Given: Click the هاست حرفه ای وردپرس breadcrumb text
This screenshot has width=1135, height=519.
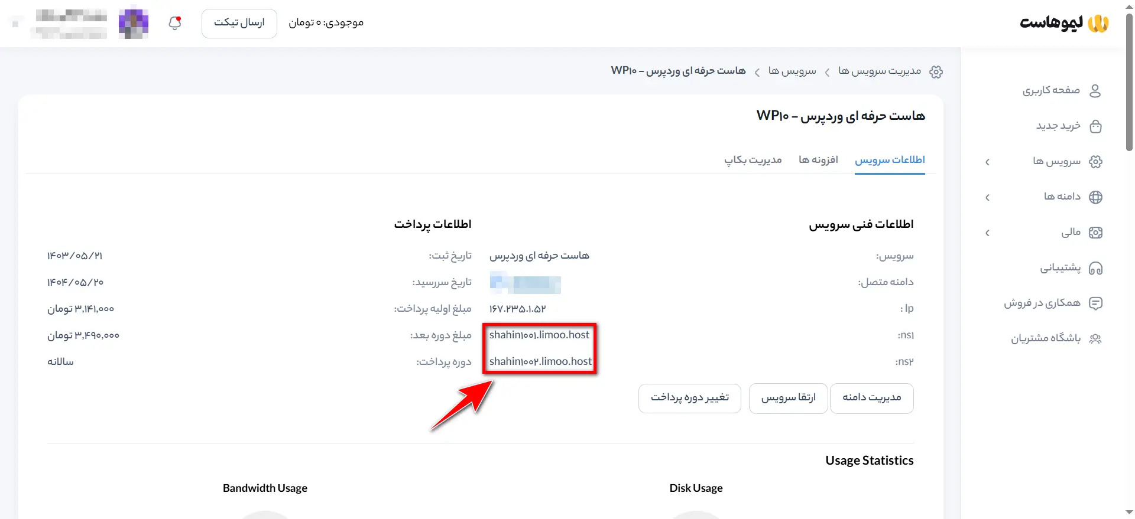Looking at the screenshot, I should coord(678,71).
